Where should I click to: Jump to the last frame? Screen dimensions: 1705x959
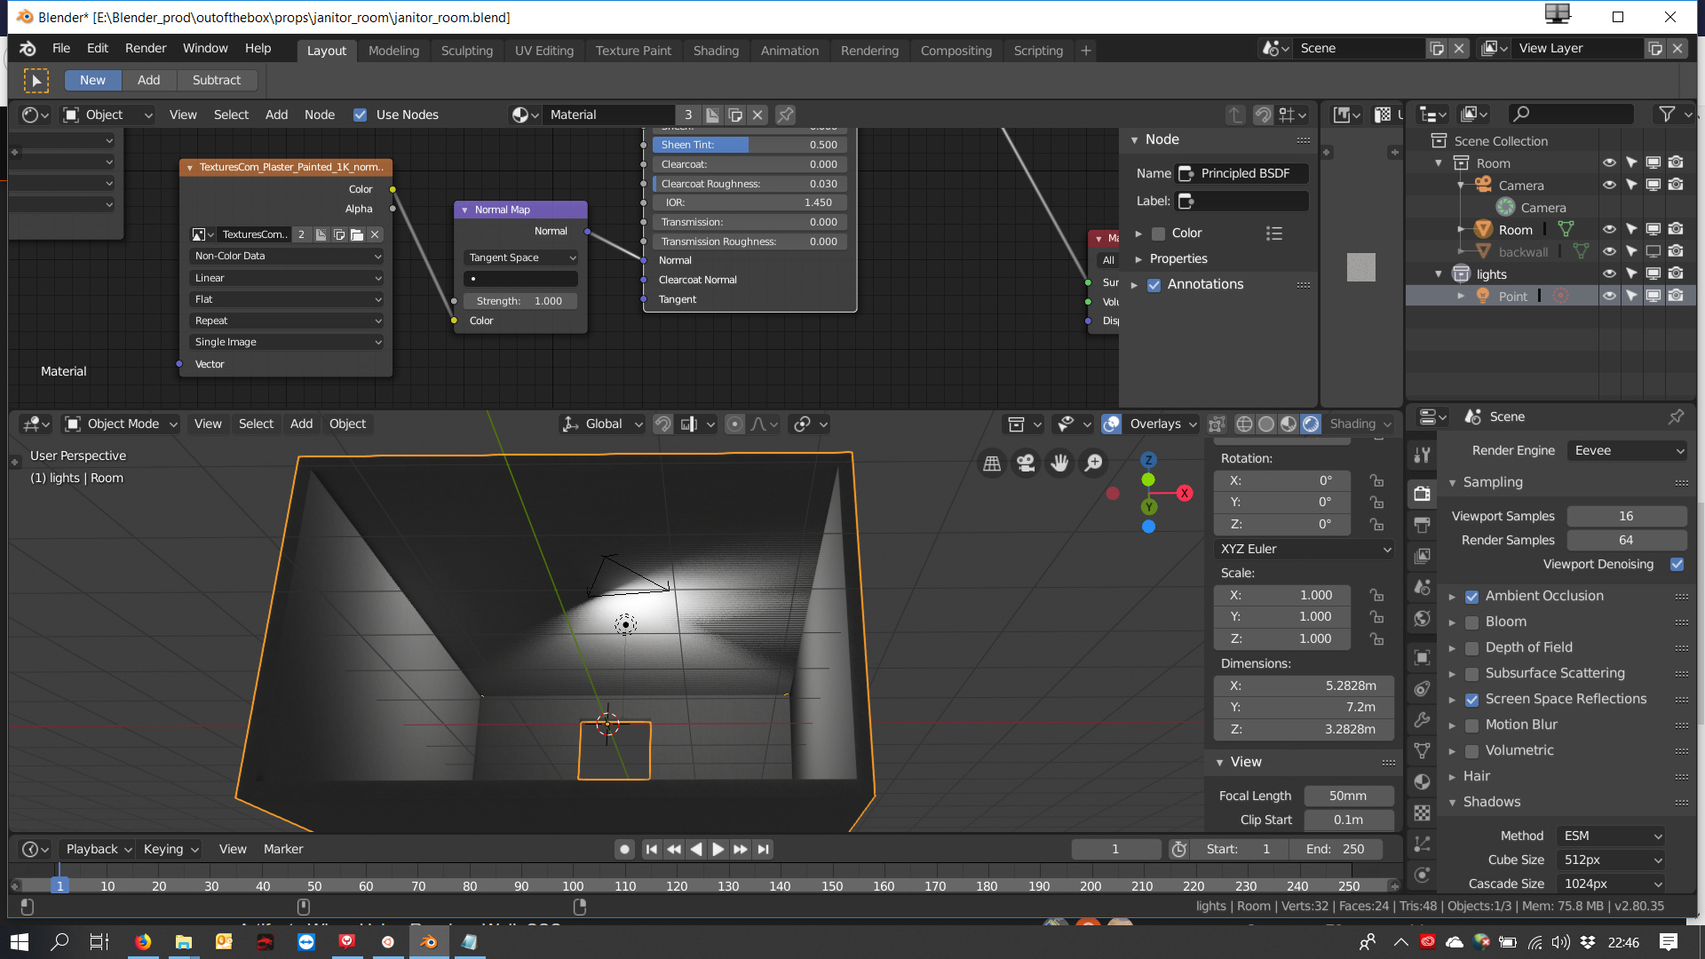coord(763,850)
